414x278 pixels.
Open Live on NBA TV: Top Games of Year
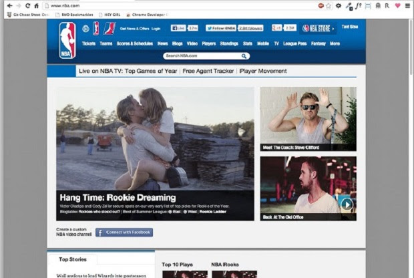click(x=128, y=71)
